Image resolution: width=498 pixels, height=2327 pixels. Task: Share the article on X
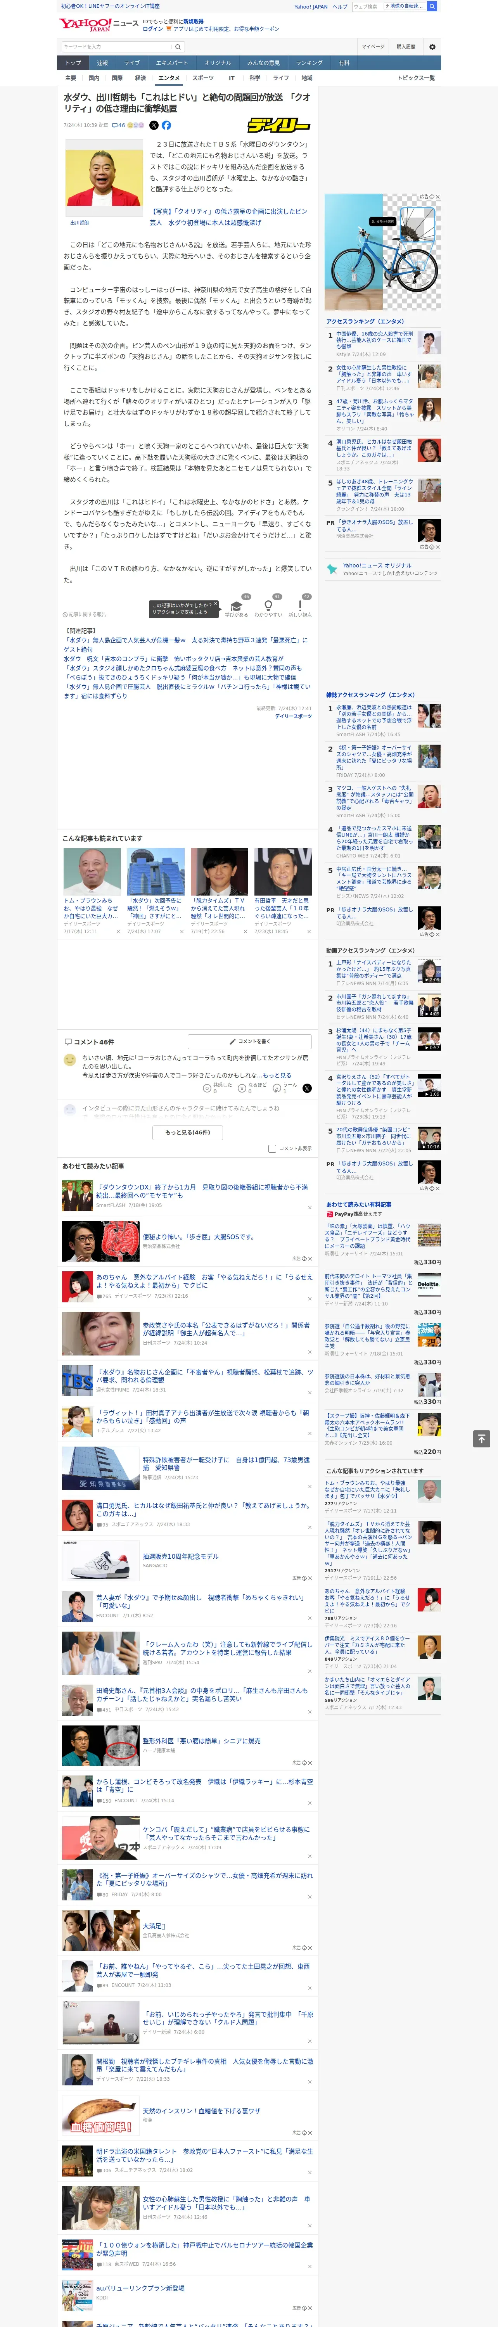click(154, 126)
